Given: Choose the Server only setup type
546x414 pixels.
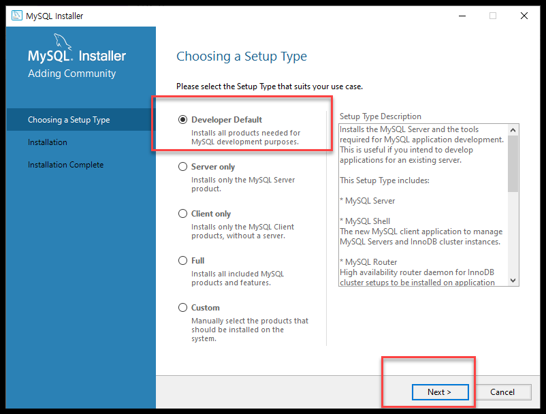Looking at the screenshot, I should [x=182, y=167].
